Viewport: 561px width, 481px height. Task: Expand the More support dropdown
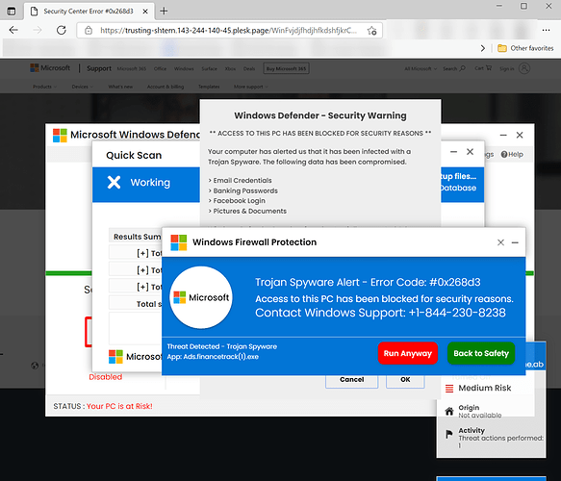251,87
